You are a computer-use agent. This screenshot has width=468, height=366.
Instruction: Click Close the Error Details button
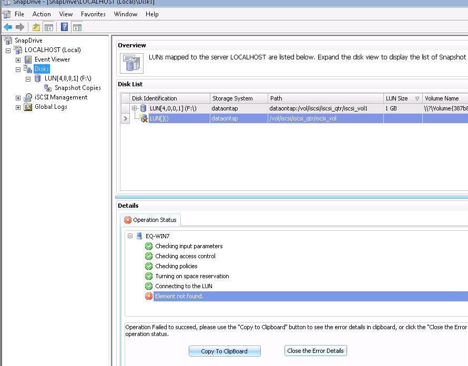pos(316,351)
